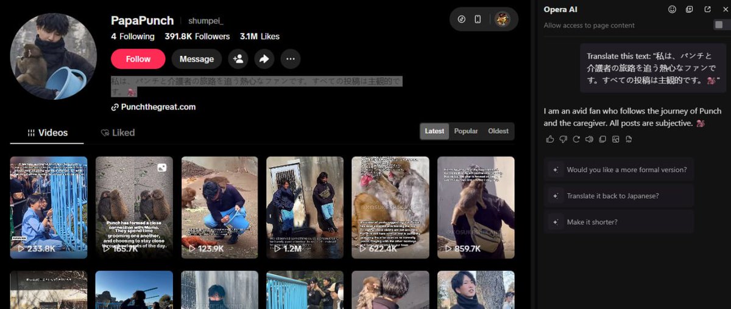Click the red Follow button
The image size is (731, 309).
[138, 59]
